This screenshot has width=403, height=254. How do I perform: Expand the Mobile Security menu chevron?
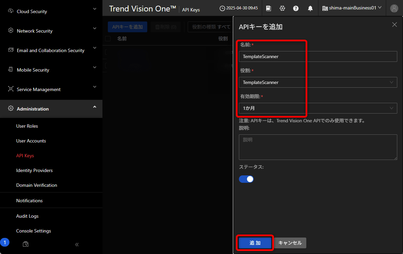[x=95, y=67]
